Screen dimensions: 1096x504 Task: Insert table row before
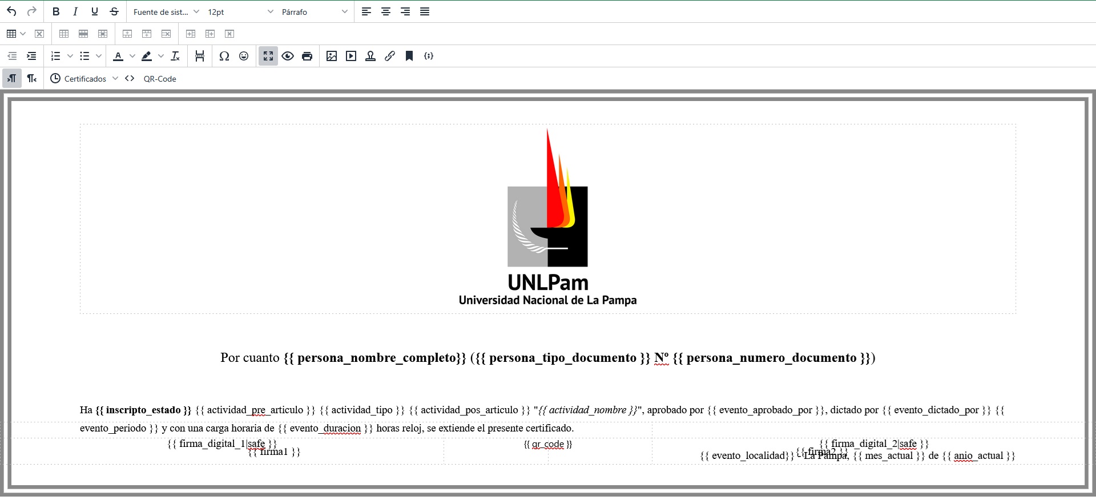tap(127, 34)
